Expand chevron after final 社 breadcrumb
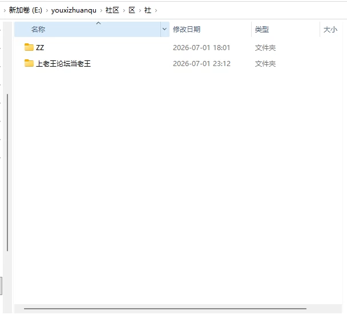 [156, 10]
